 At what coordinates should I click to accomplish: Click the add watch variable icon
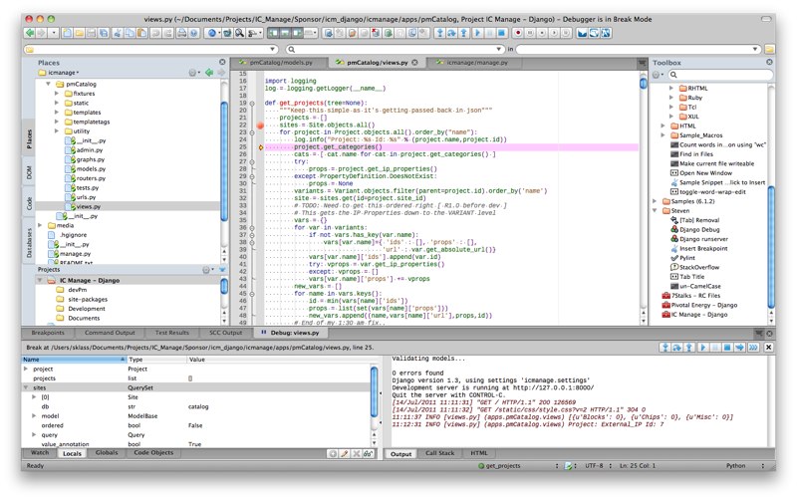point(333,453)
